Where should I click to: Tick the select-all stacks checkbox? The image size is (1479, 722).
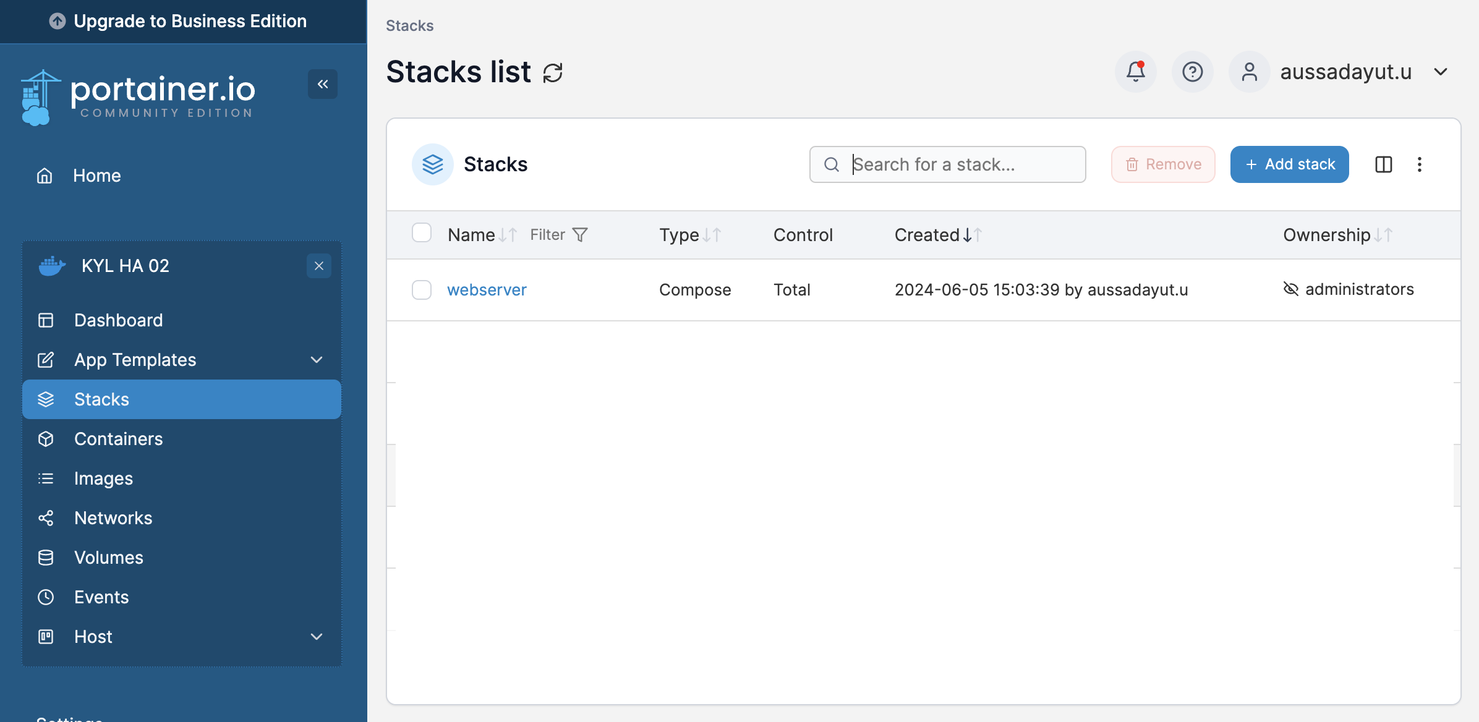(x=422, y=234)
